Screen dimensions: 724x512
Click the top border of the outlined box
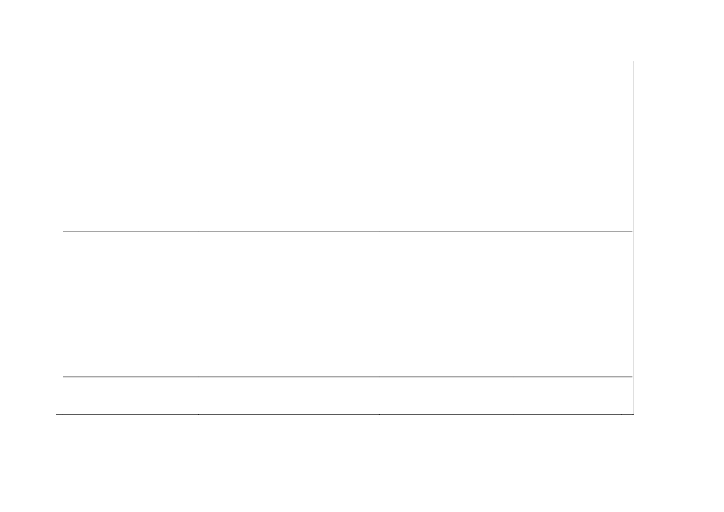pyautogui.click(x=344, y=61)
